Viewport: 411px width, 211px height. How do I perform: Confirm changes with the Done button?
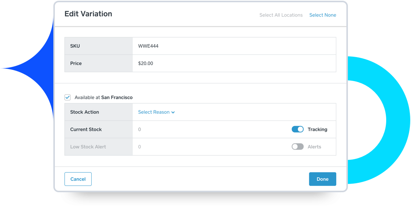322,179
